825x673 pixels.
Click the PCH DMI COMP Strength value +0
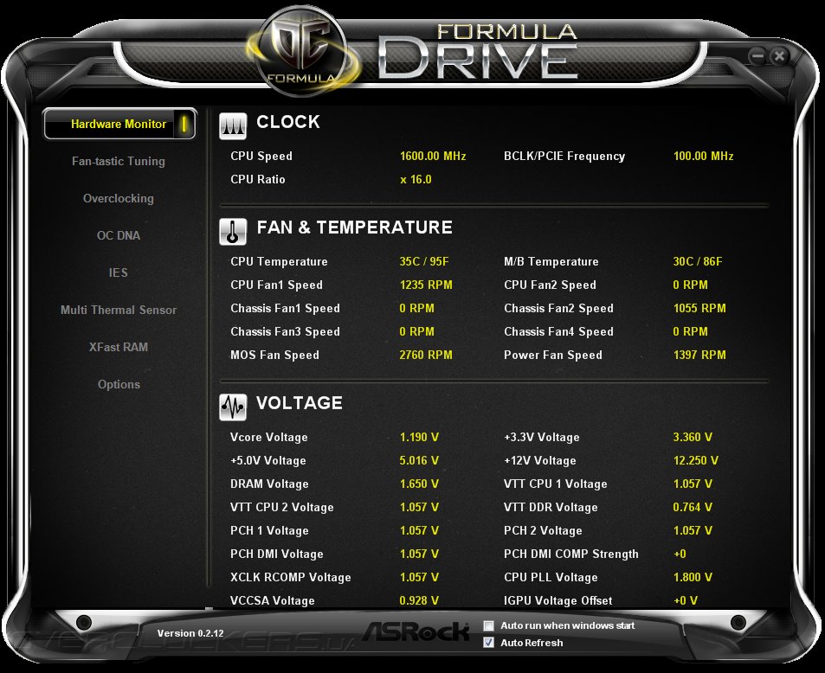[680, 554]
